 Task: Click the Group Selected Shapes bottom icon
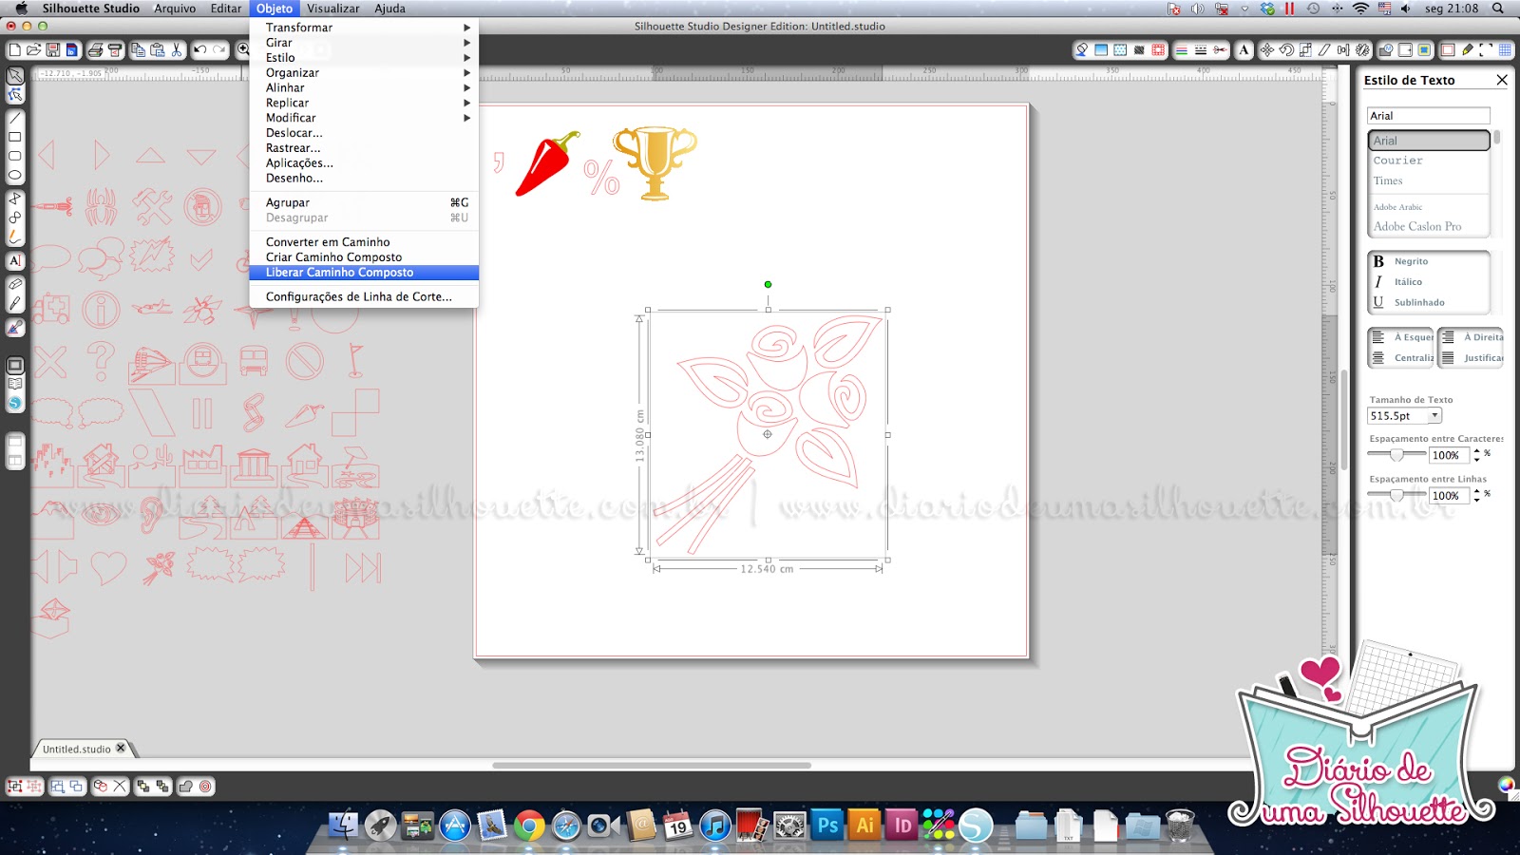click(x=15, y=787)
